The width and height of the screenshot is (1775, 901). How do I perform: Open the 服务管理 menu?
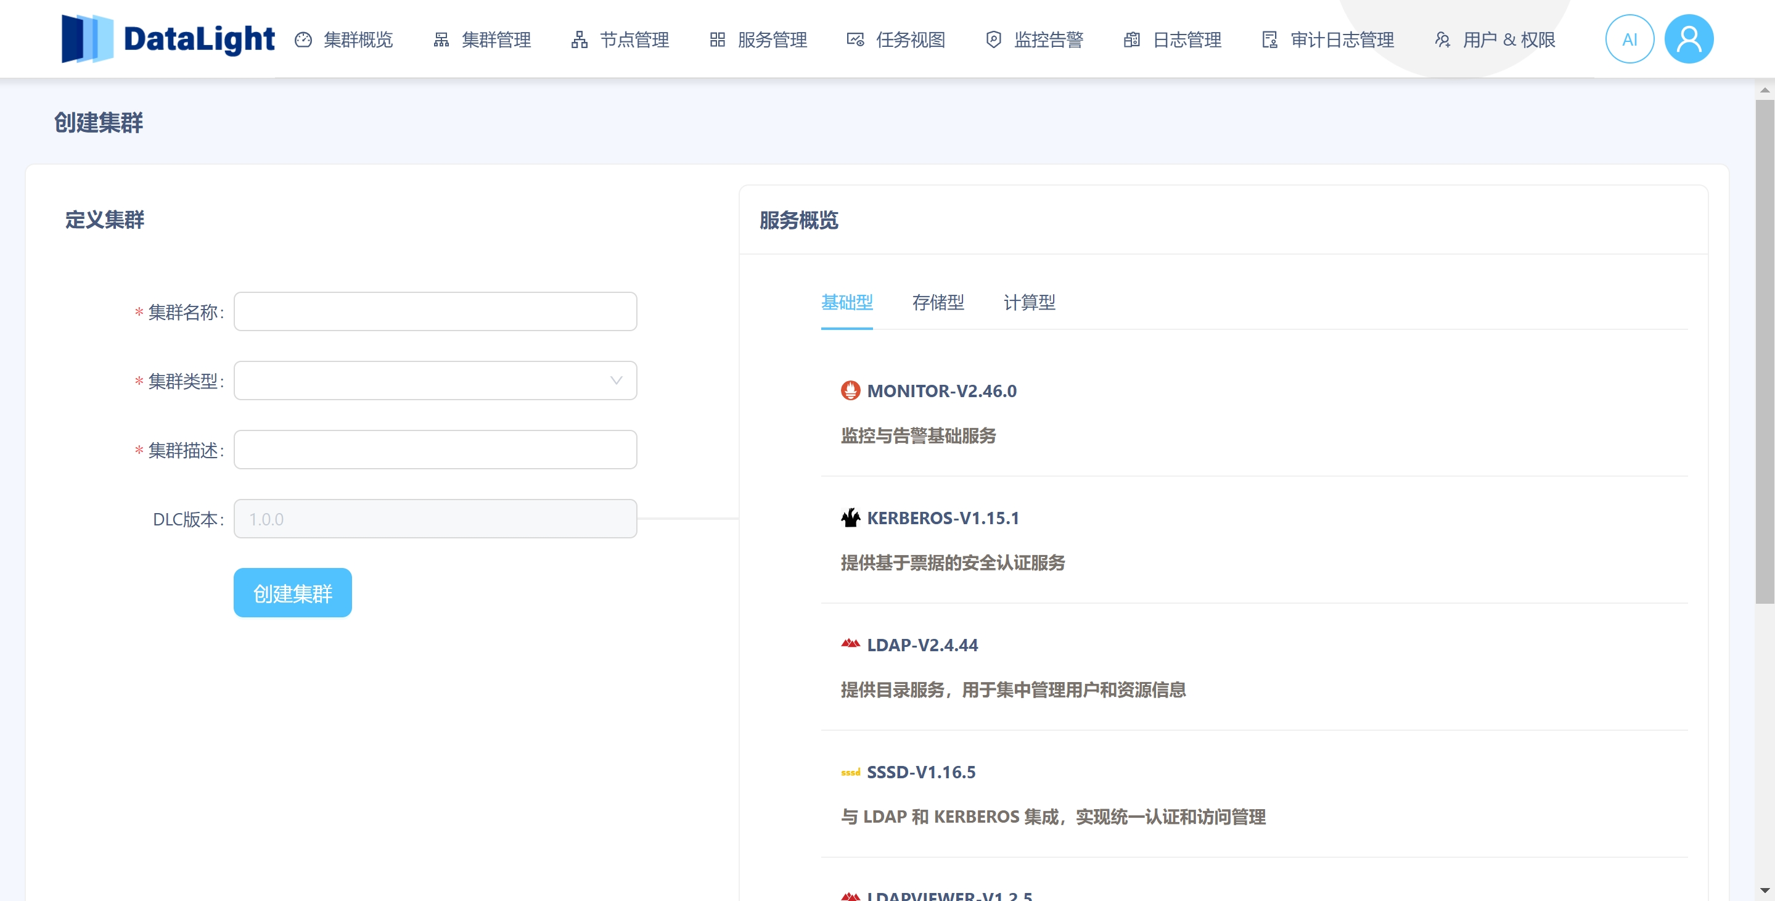[772, 40]
